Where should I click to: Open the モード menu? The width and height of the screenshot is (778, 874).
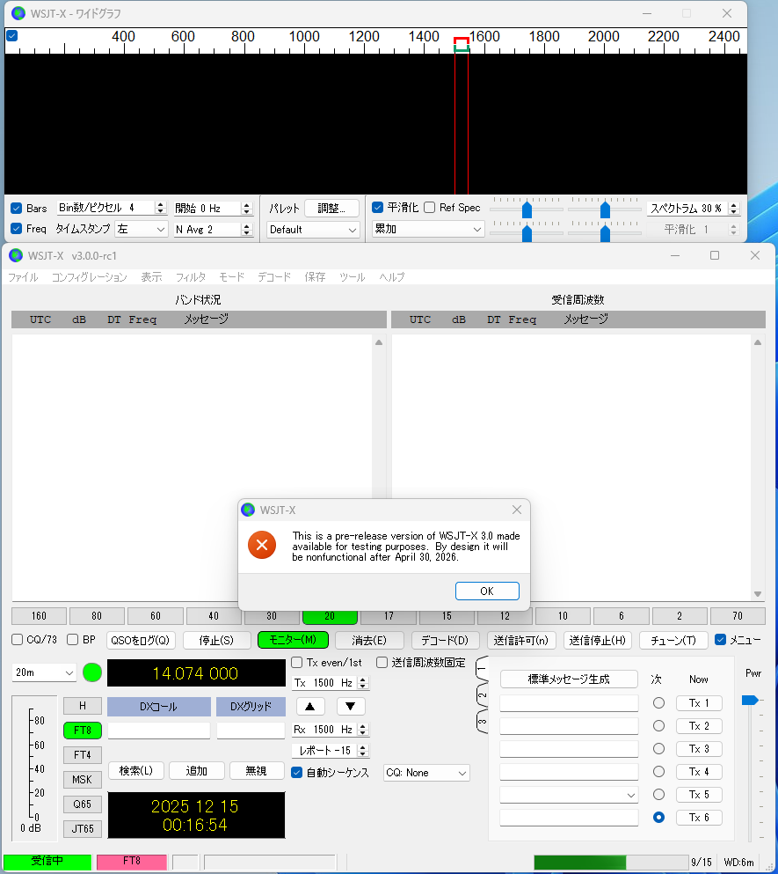pos(232,277)
